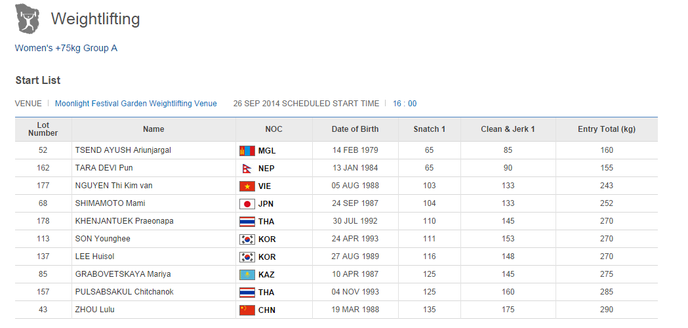
Task: Click the Kazakhstan flag icon
Action: tap(247, 274)
